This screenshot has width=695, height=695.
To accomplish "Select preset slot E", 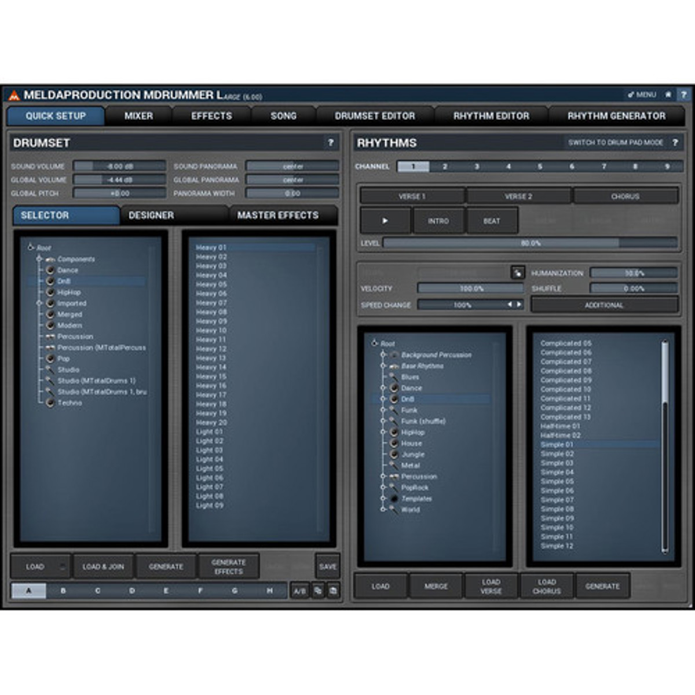I will 166,591.
